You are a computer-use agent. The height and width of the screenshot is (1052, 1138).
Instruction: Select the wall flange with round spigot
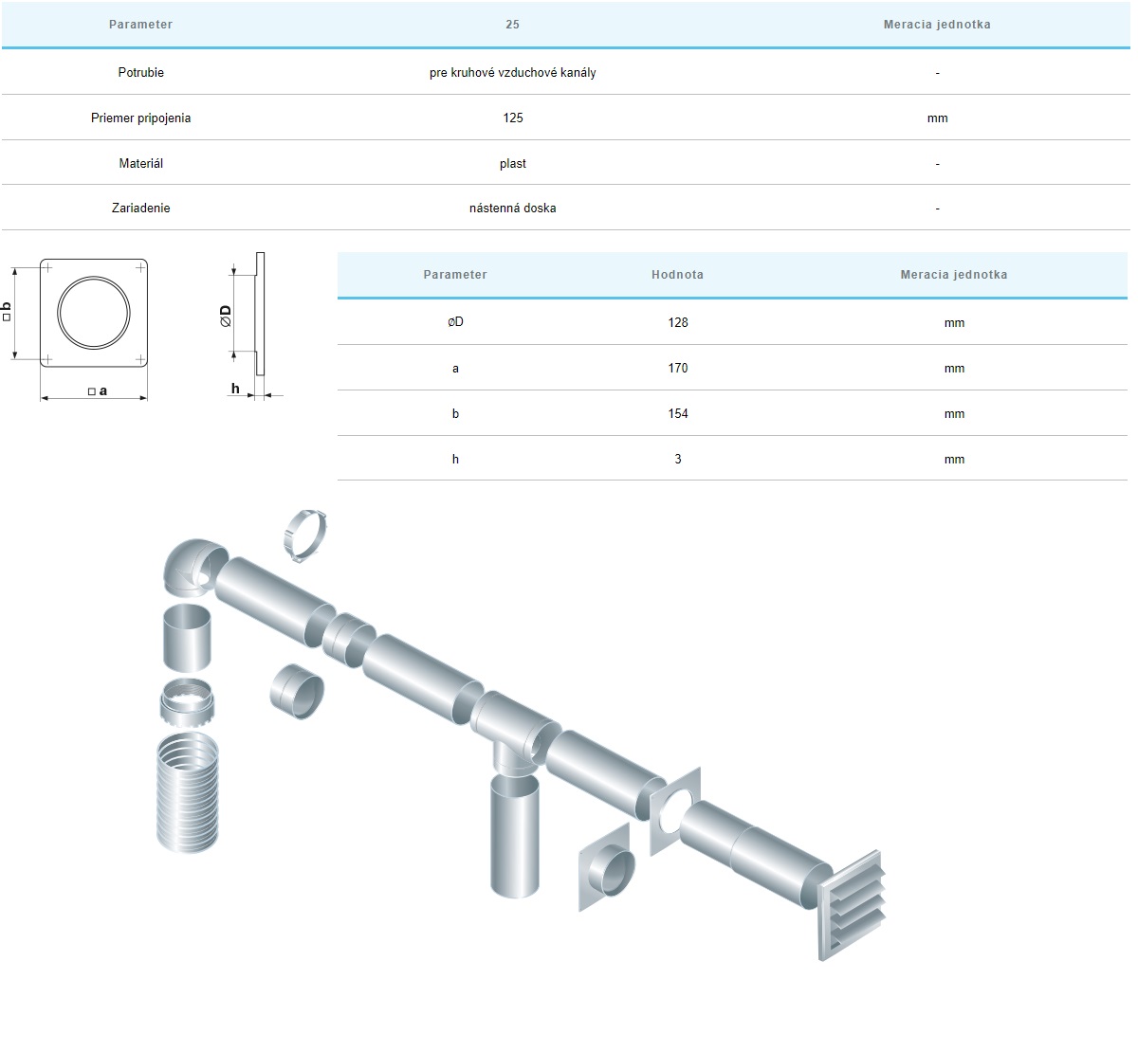click(606, 869)
